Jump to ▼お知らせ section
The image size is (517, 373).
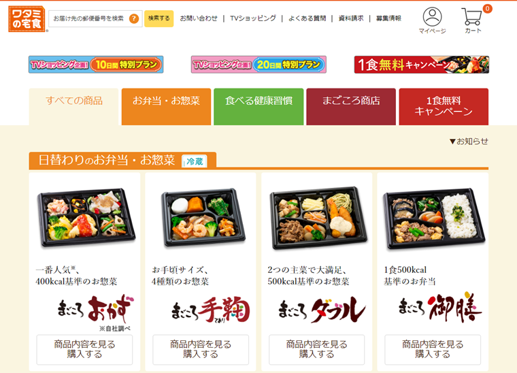(469, 142)
